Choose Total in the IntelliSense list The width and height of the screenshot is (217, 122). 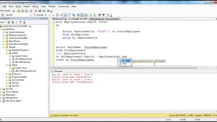tap(124, 64)
